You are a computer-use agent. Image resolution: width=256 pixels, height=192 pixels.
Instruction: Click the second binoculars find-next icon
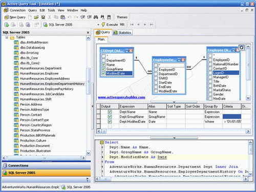(102, 17)
